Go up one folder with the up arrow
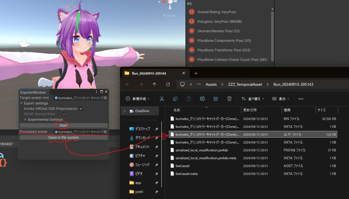 (x=154, y=84)
